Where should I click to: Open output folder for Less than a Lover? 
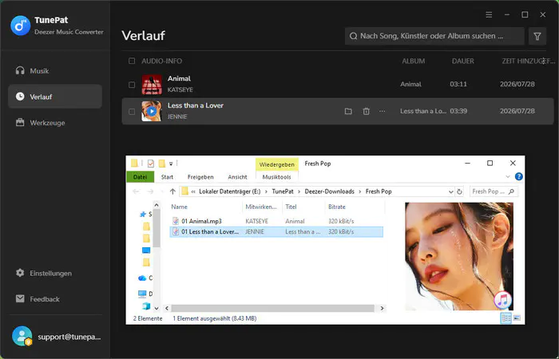348,112
